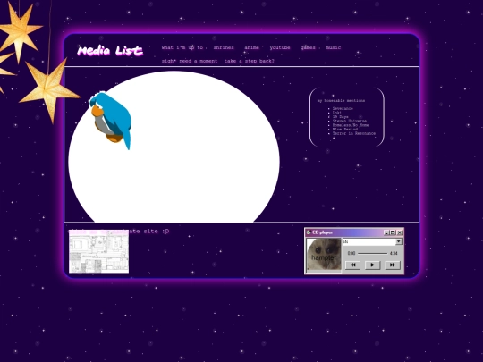Click 'Steven Universe' list entry
Screen dimensions: 483x362
(350, 121)
